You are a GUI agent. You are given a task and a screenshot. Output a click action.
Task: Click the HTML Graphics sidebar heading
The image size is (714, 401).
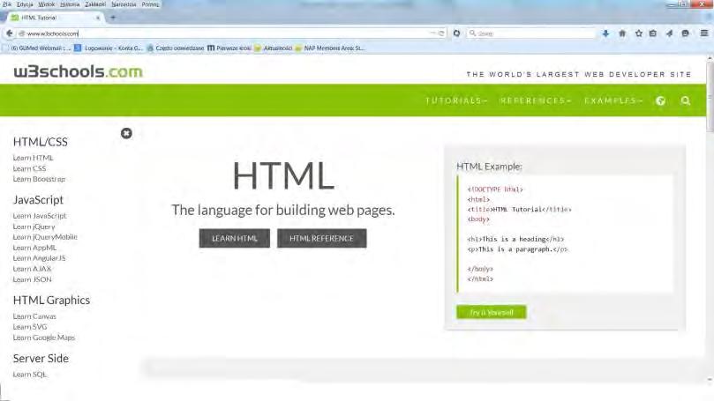tap(51, 300)
